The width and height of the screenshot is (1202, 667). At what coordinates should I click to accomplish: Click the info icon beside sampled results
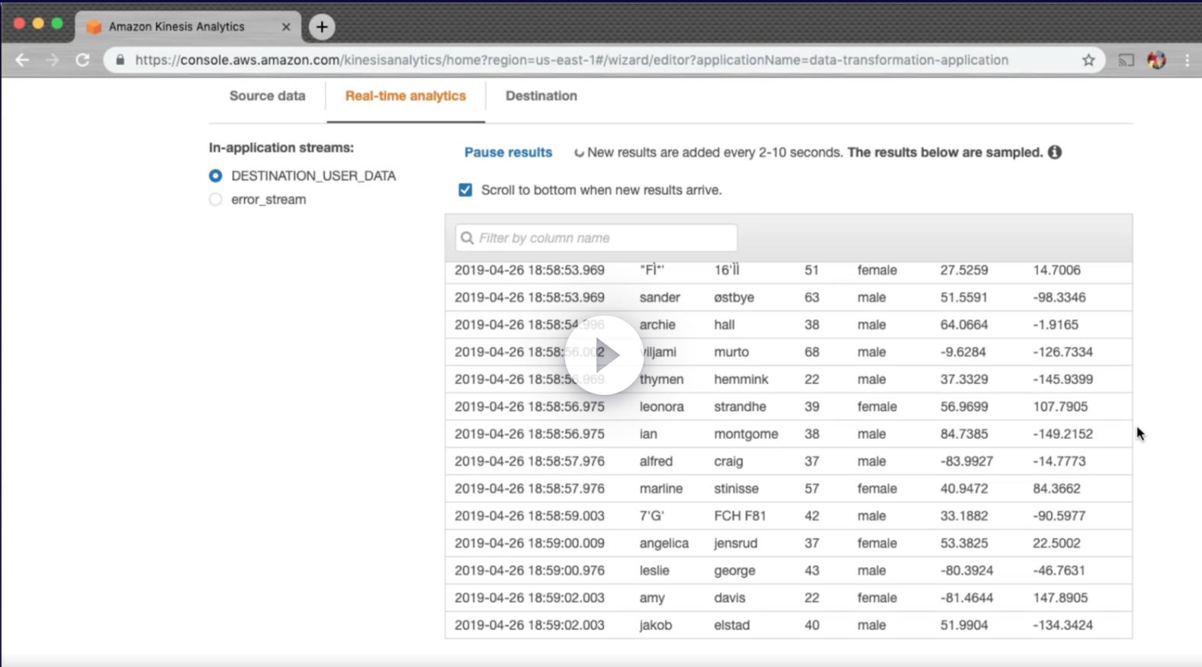(1055, 152)
